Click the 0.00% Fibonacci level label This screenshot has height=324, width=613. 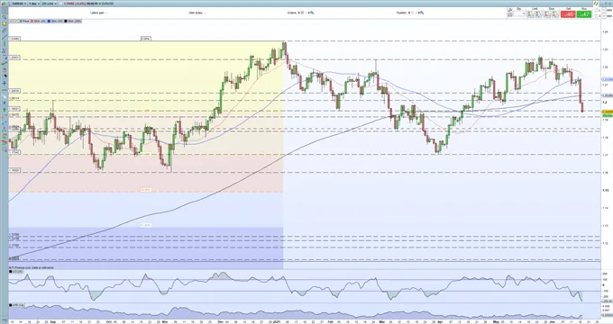146,39
